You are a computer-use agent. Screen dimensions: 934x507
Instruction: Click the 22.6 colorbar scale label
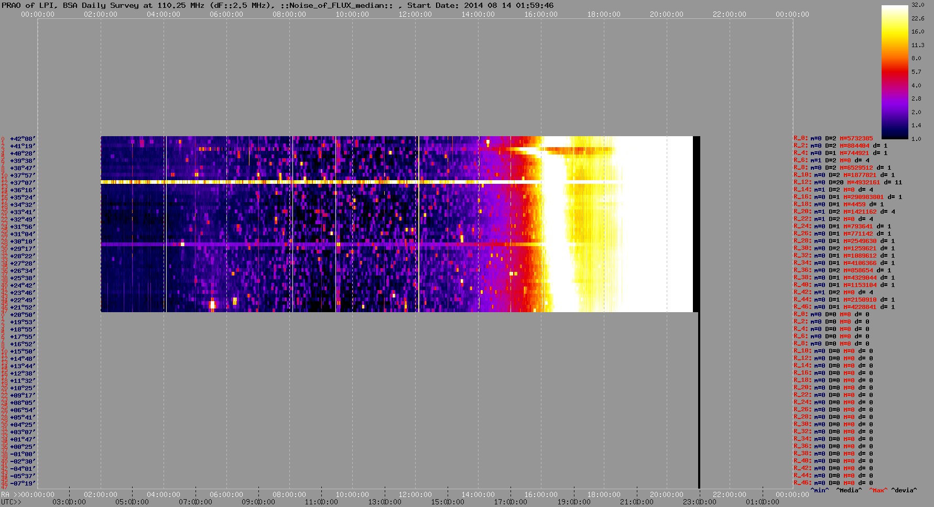click(918, 18)
